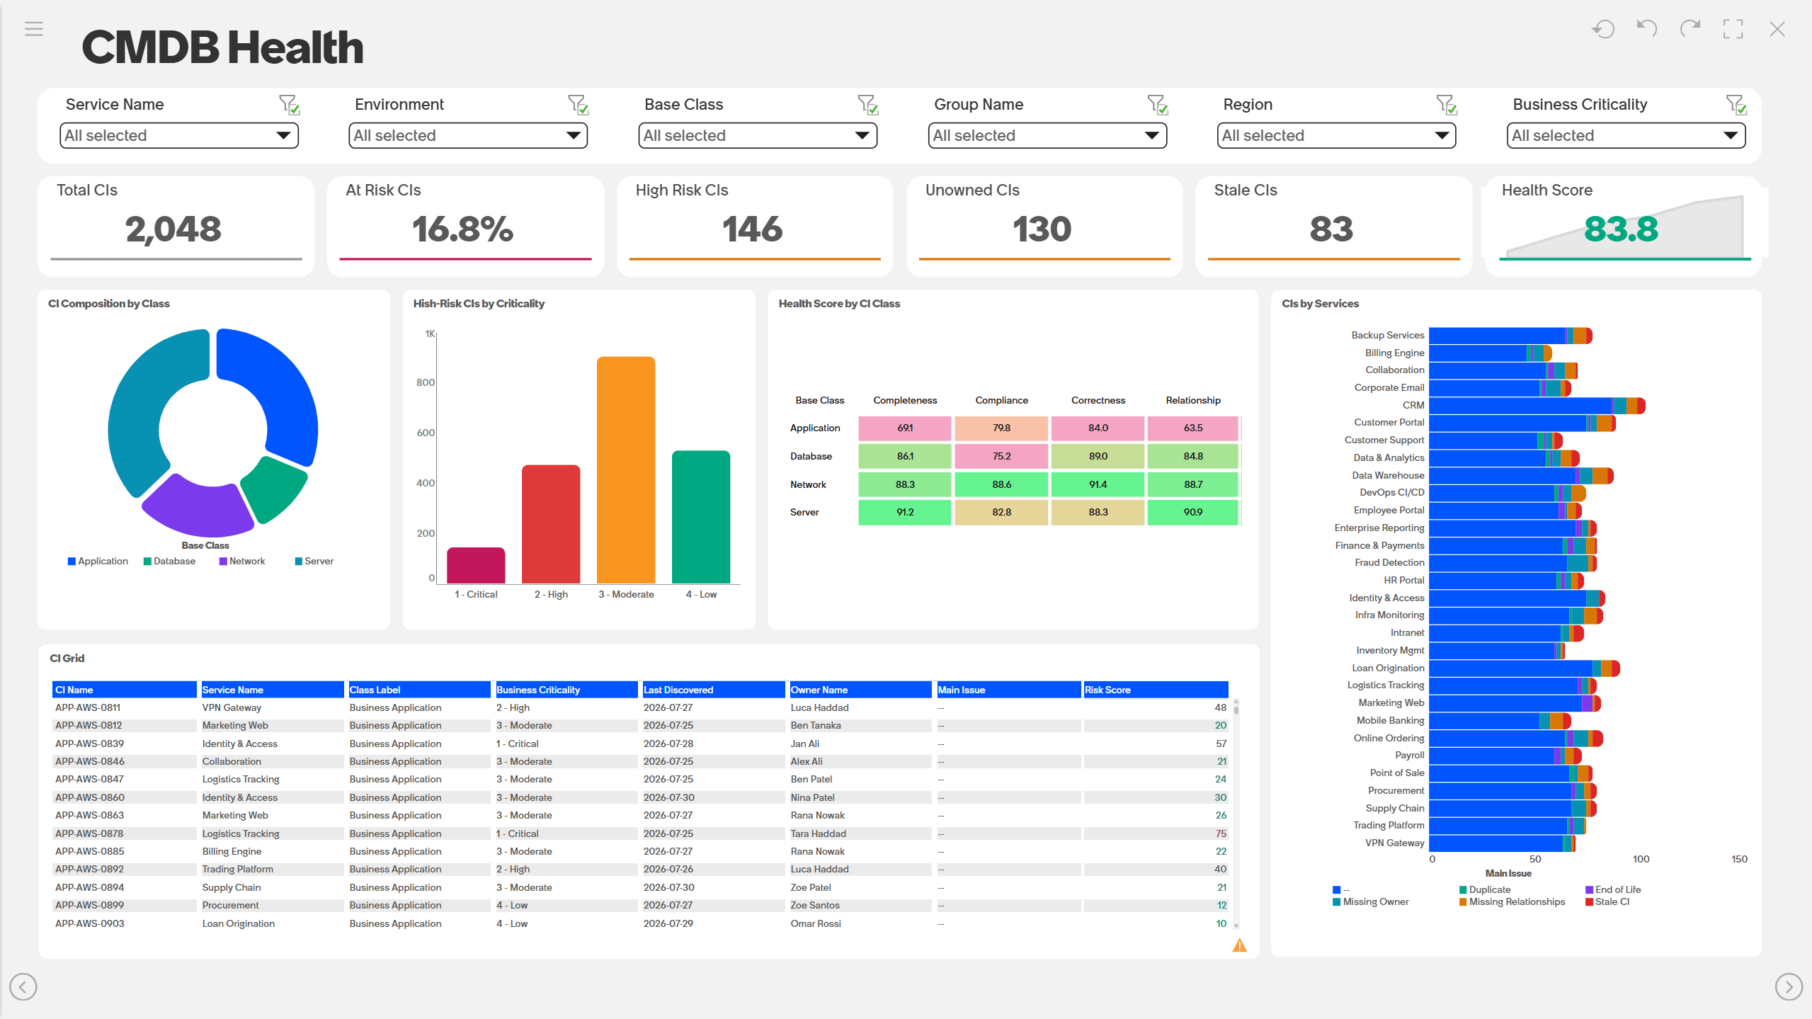Expand the Environment dropdown
1812x1019 pixels.
(x=468, y=135)
